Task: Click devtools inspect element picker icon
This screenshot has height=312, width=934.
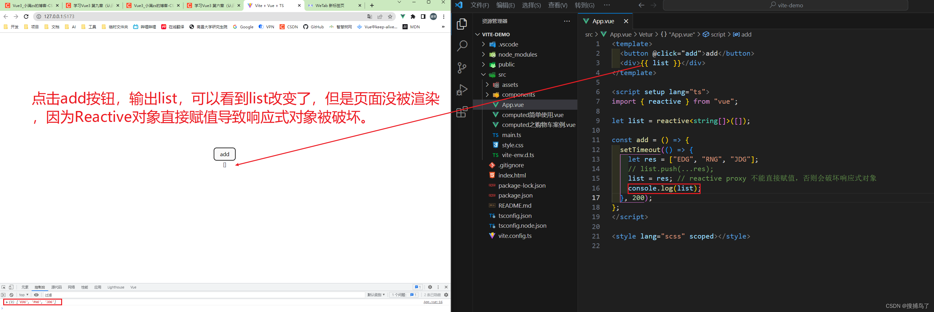Action: tap(4, 287)
